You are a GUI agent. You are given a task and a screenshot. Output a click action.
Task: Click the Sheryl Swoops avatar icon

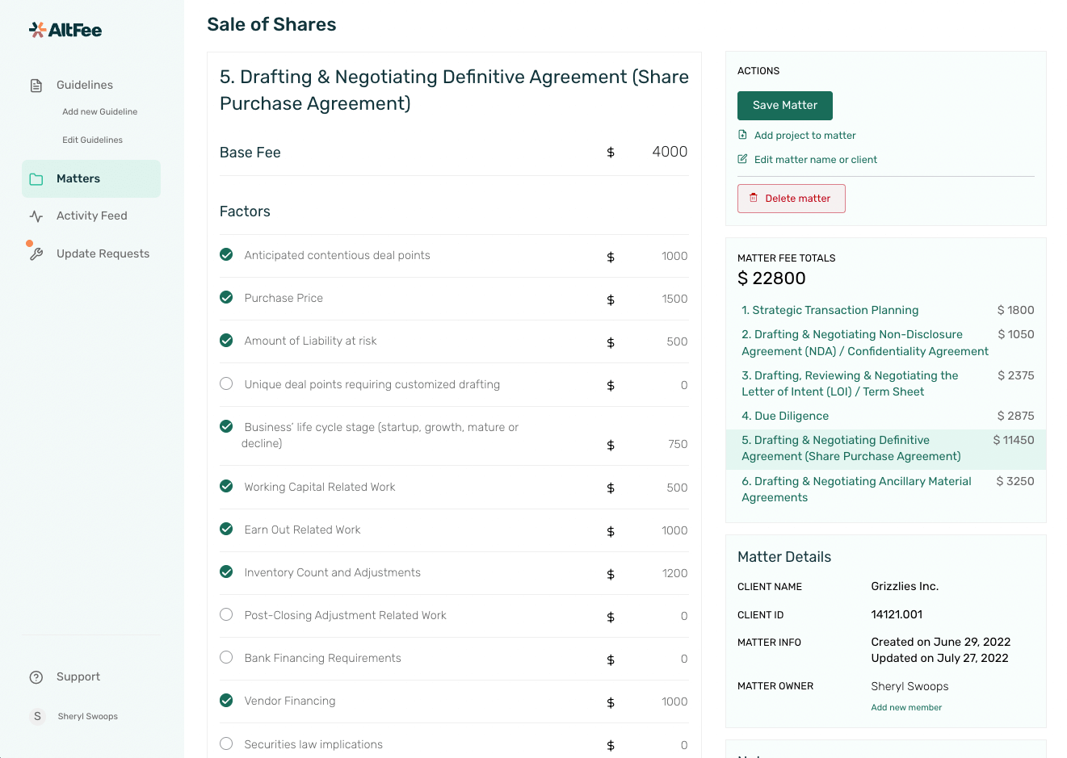(x=37, y=716)
